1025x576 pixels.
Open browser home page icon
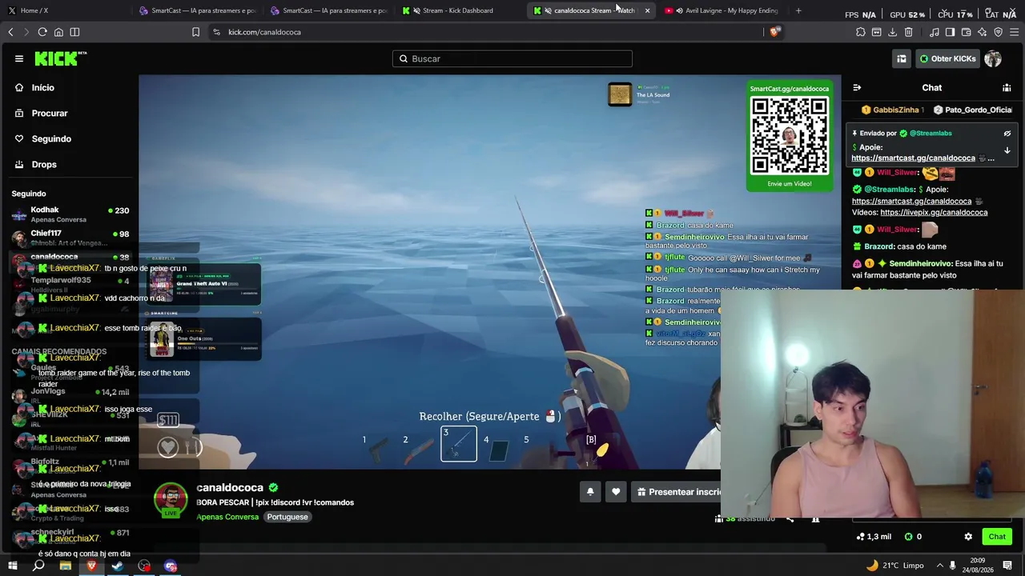58,32
